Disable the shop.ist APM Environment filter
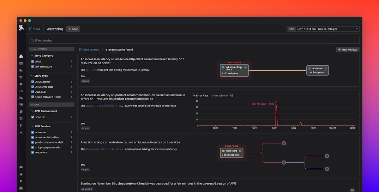The height and width of the screenshot is (192, 379). pos(33,117)
